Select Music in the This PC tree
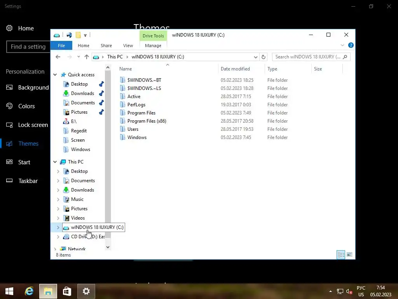 click(77, 199)
